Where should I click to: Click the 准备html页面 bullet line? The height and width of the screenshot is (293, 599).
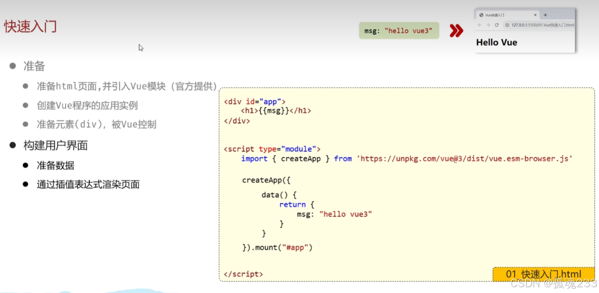127,86
